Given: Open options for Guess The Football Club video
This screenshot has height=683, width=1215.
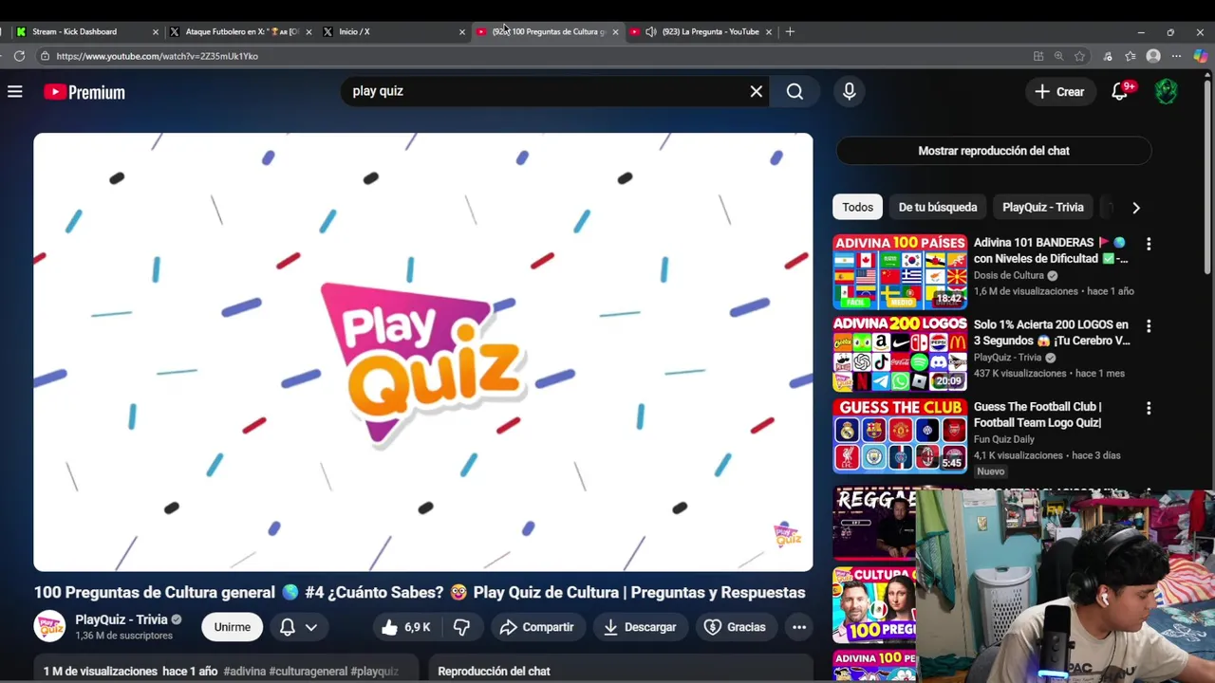Looking at the screenshot, I should click(1149, 408).
